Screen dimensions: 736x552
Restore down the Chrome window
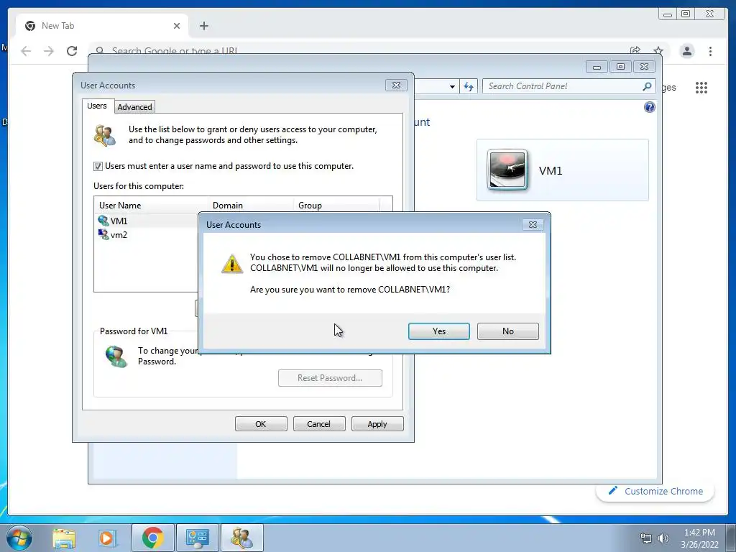pyautogui.click(x=686, y=14)
